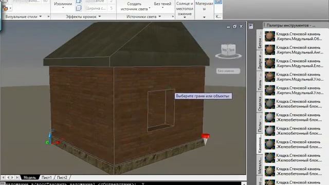Open the Без имени UCS dropdown
This screenshot has height=185, width=329.
click(x=228, y=71)
